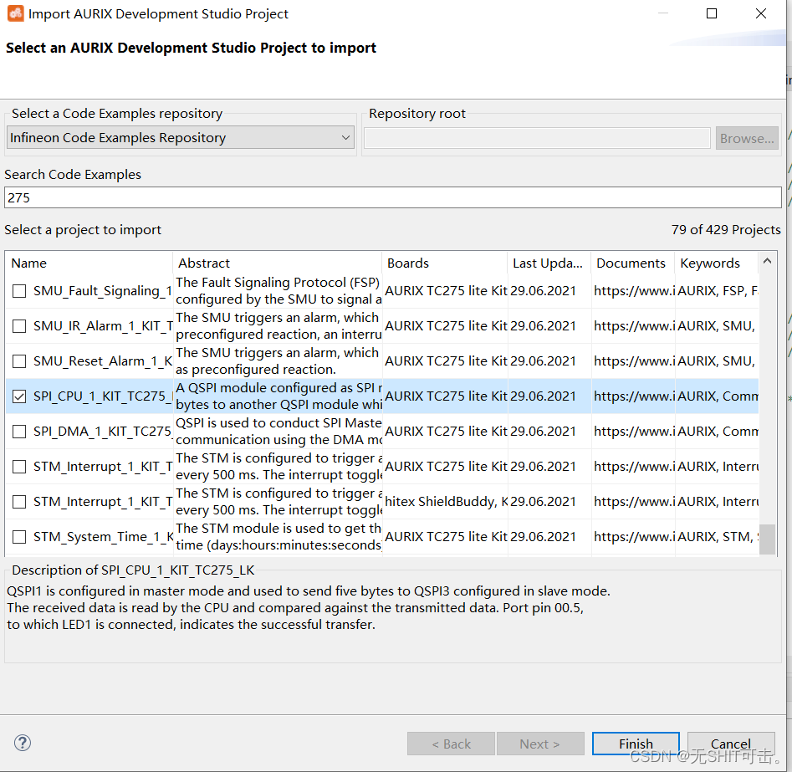Image resolution: width=792 pixels, height=772 pixels.
Task: Click the project list scrollbar thumb
Action: click(x=767, y=539)
